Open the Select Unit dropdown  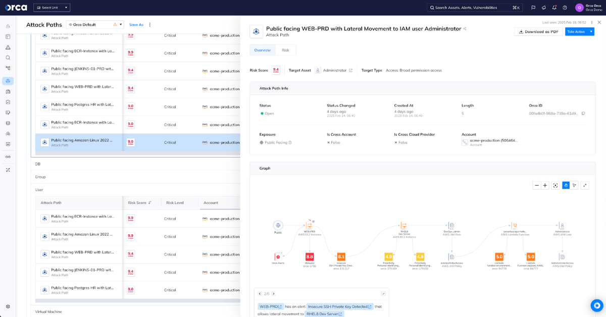pyautogui.click(x=52, y=8)
